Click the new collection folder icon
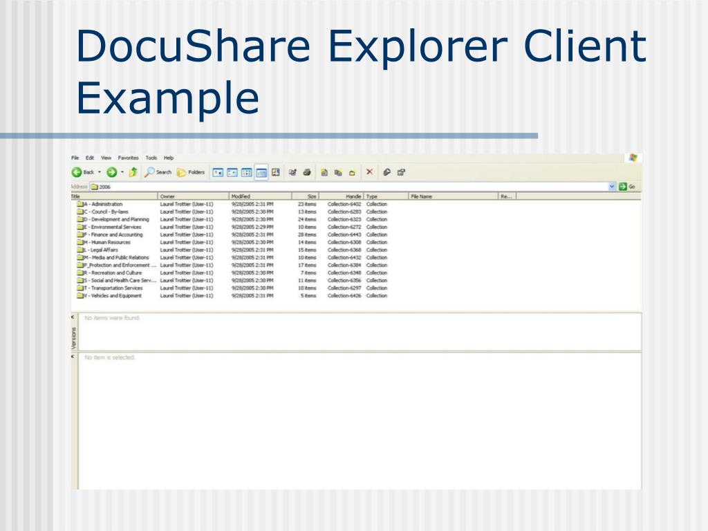Image resolution: width=708 pixels, height=531 pixels. coord(352,172)
